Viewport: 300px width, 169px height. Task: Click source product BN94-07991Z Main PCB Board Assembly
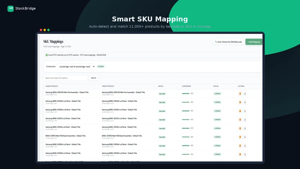[65, 136]
